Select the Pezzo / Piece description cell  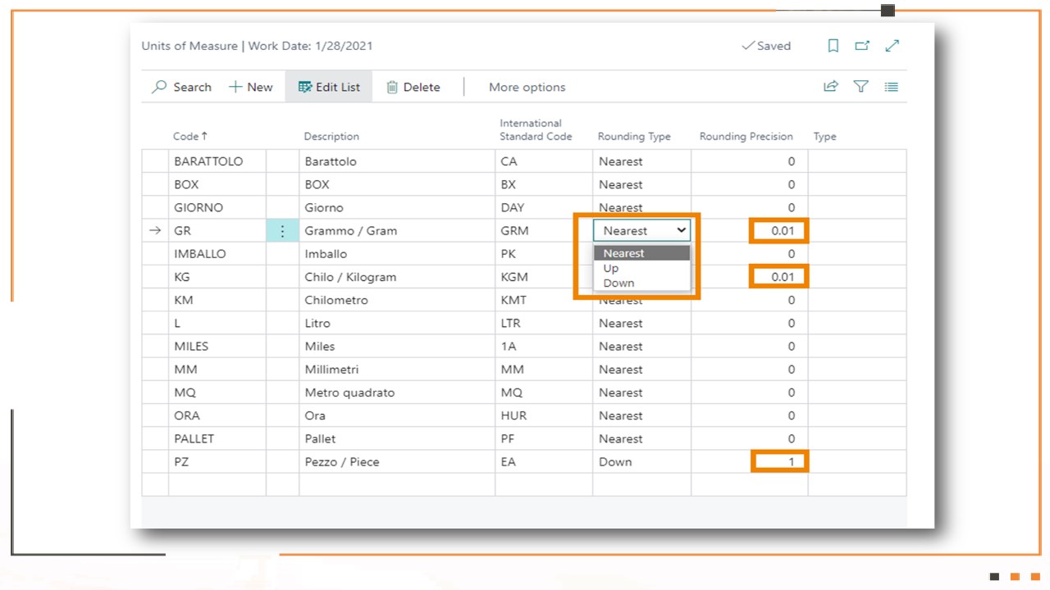point(397,462)
